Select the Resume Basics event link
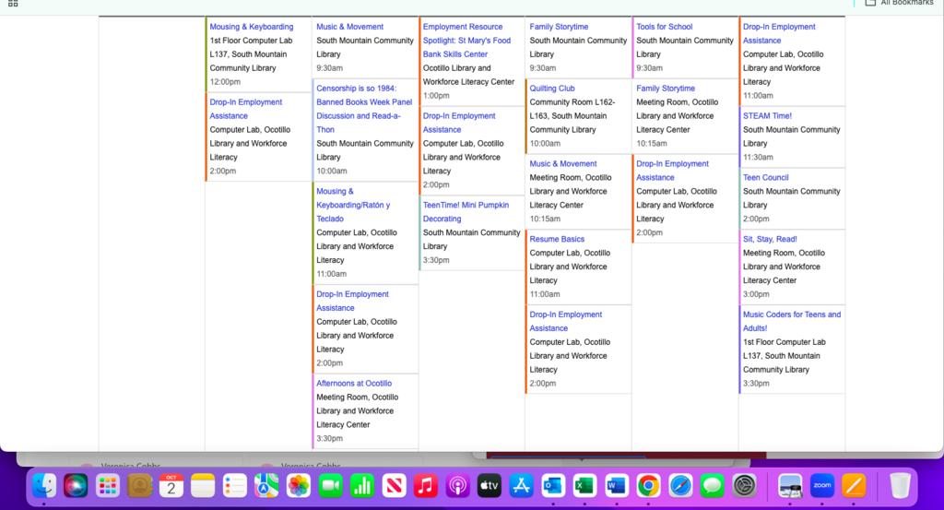This screenshot has height=510, width=944. pyautogui.click(x=557, y=239)
